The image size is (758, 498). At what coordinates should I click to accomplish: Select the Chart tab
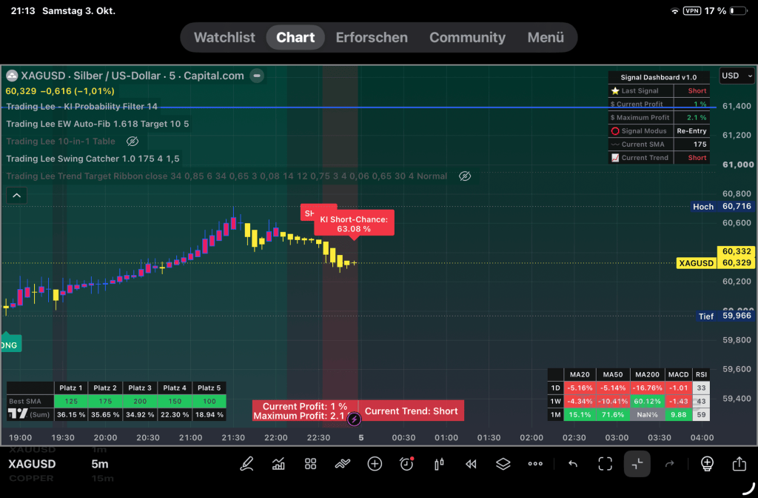tap(295, 37)
